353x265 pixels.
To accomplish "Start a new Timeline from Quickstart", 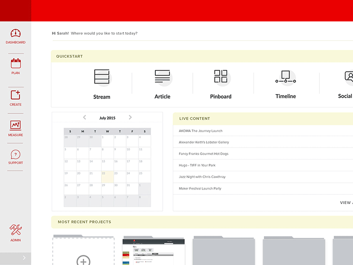I will tap(285, 84).
